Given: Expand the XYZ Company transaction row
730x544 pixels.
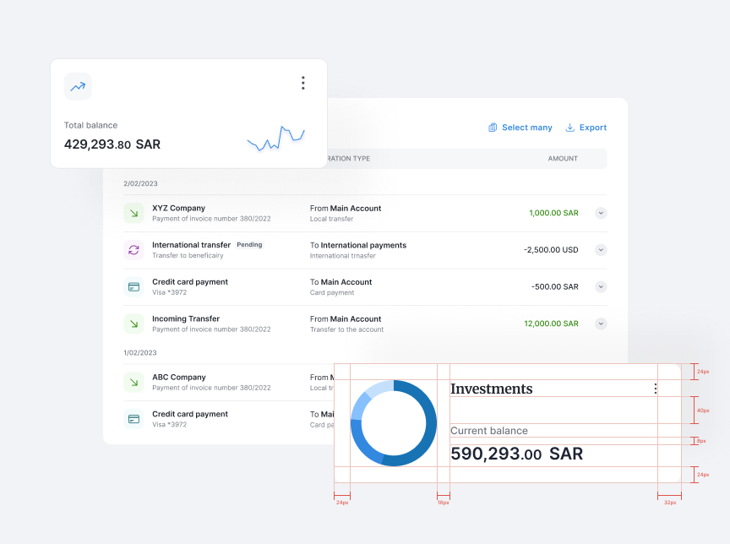Looking at the screenshot, I should click(x=601, y=213).
